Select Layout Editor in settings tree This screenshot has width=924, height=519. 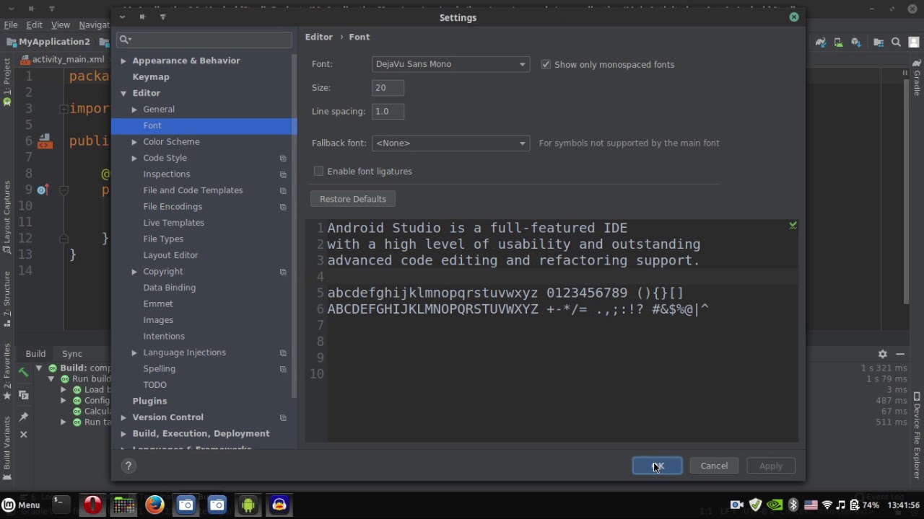pos(170,255)
